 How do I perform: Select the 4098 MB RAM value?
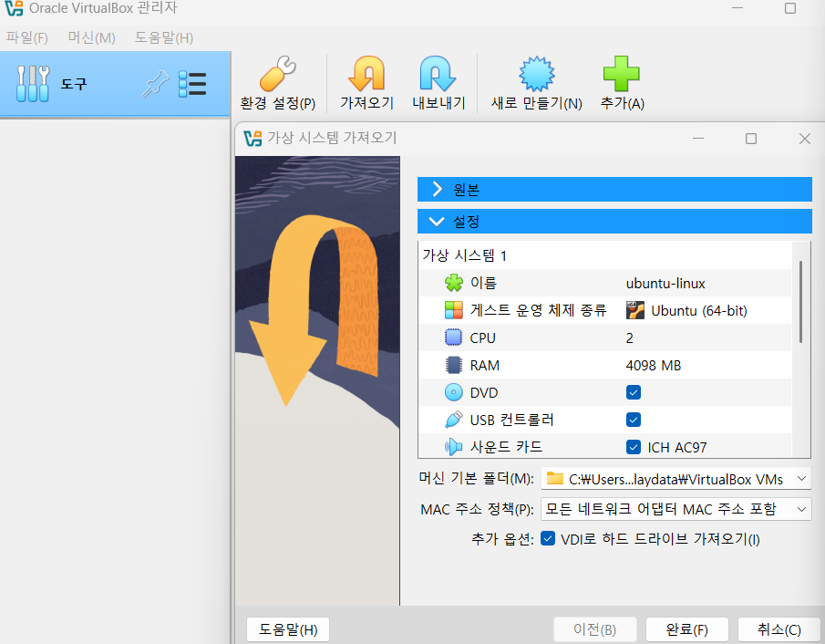654,366
